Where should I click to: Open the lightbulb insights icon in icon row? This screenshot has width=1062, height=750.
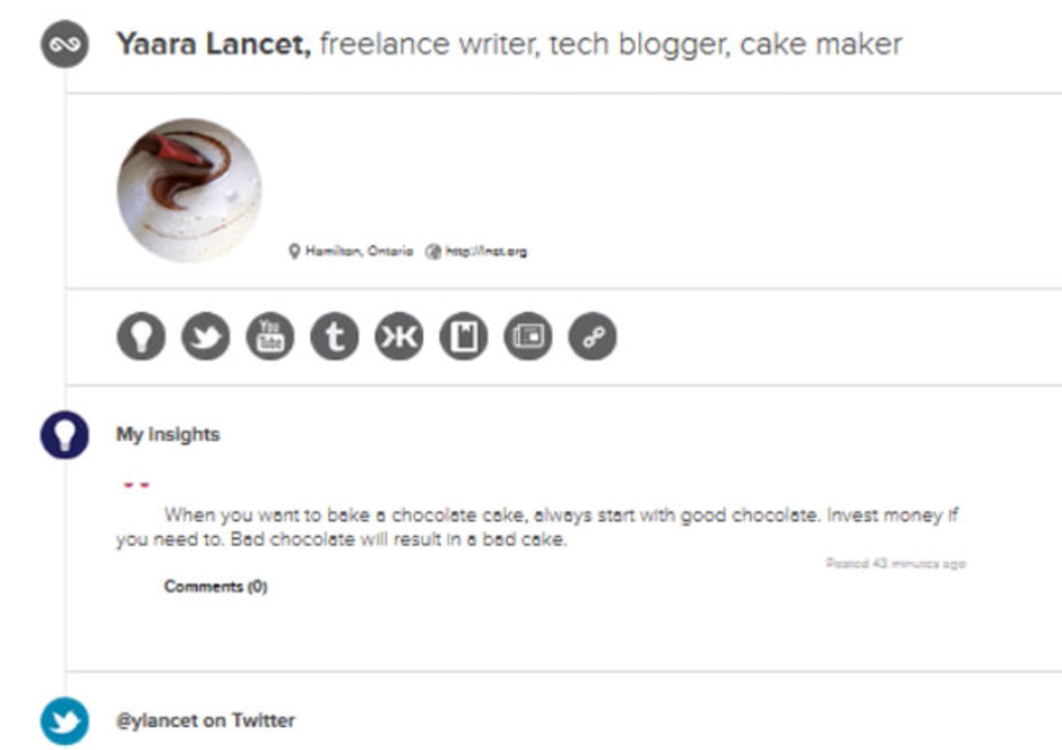[x=141, y=336]
